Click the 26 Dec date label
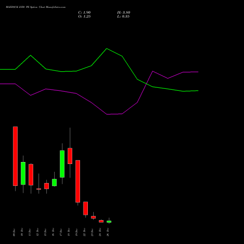244x244 pixels. [x=108, y=232]
